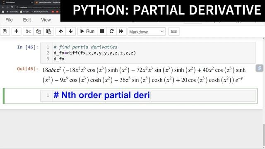Interrupt the kernel with the stop icon
This screenshot has width=265, height=149.
(102, 31)
